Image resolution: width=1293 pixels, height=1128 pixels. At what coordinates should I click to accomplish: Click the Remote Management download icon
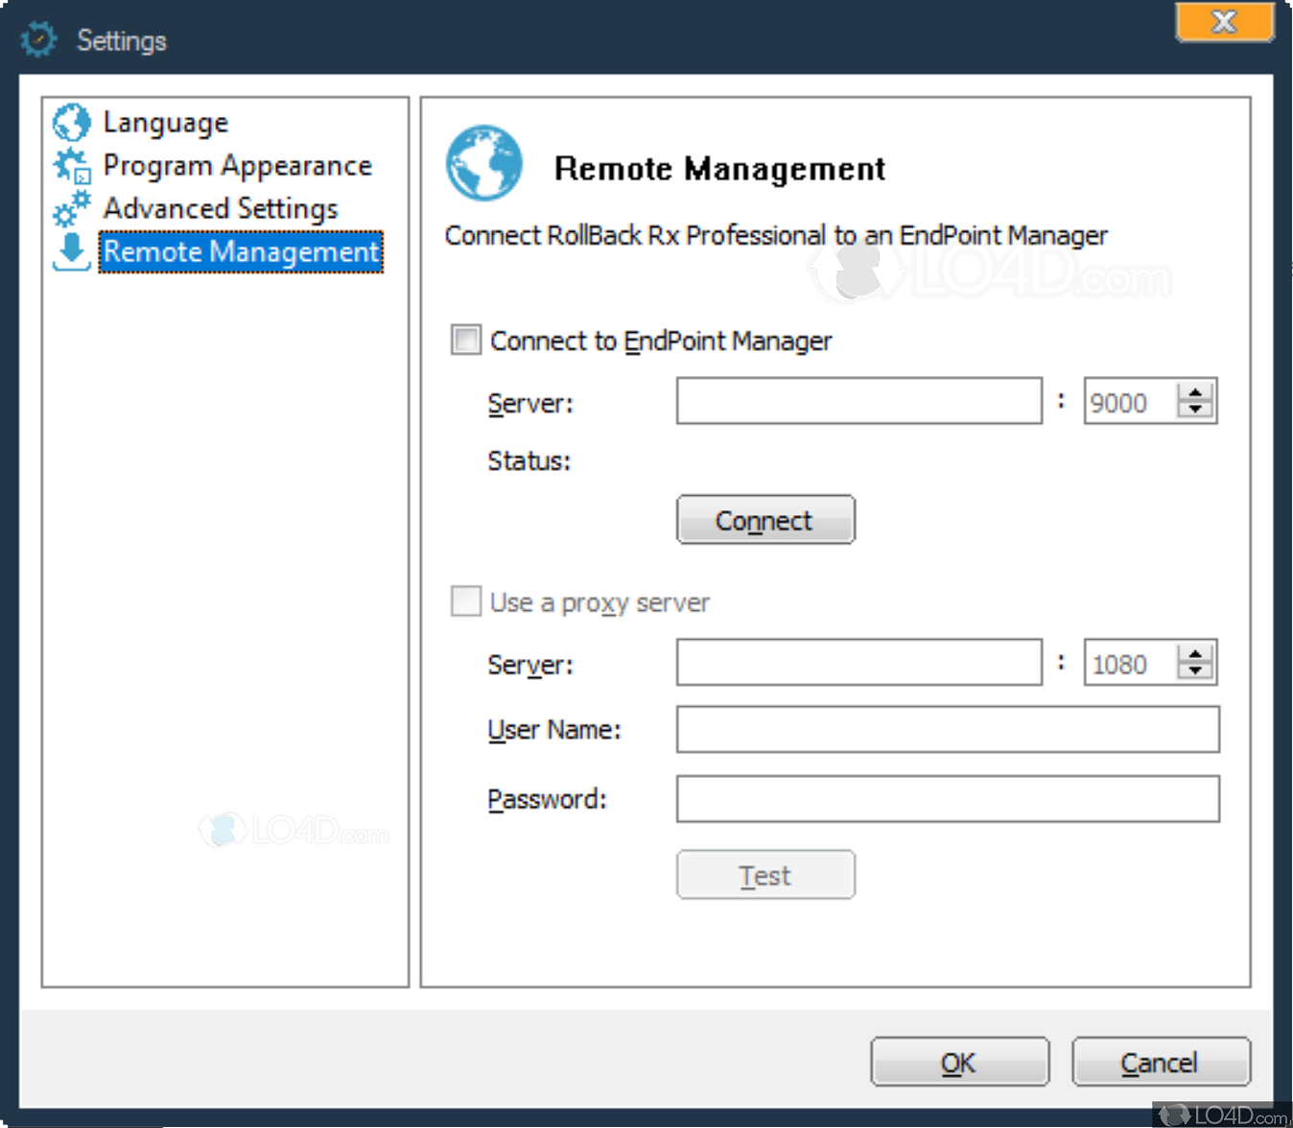(x=70, y=251)
